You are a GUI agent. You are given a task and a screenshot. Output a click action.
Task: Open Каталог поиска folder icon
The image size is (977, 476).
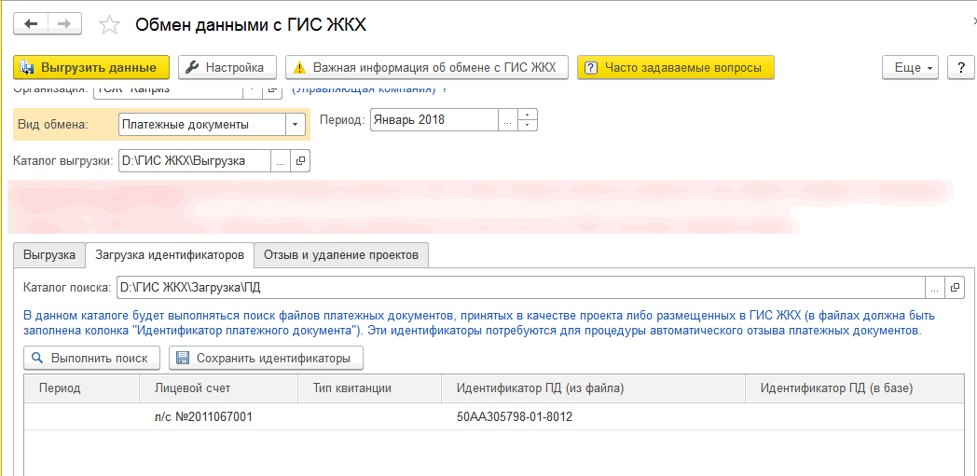(x=955, y=288)
